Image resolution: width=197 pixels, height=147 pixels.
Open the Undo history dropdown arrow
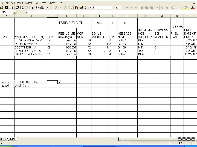51,8
